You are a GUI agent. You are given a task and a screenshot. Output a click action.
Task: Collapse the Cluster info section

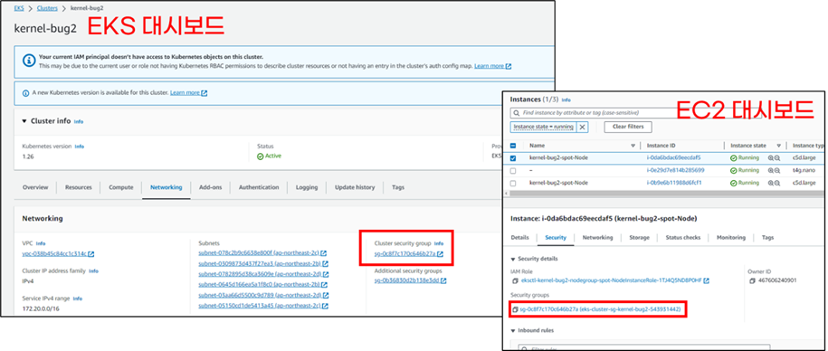(24, 121)
